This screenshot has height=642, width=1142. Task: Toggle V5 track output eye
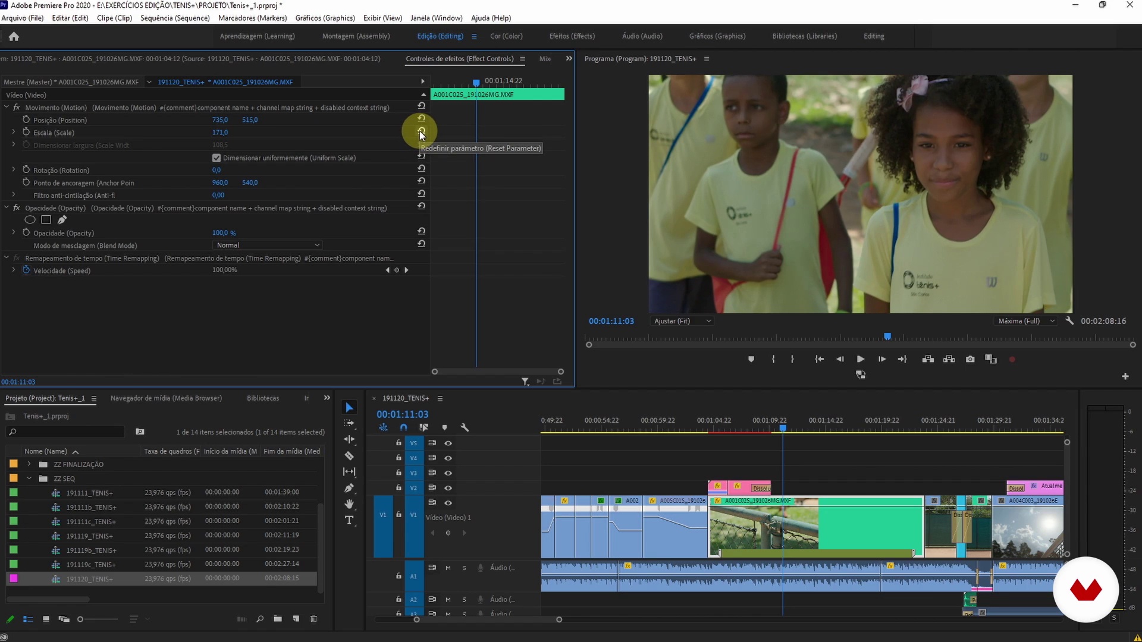click(448, 443)
